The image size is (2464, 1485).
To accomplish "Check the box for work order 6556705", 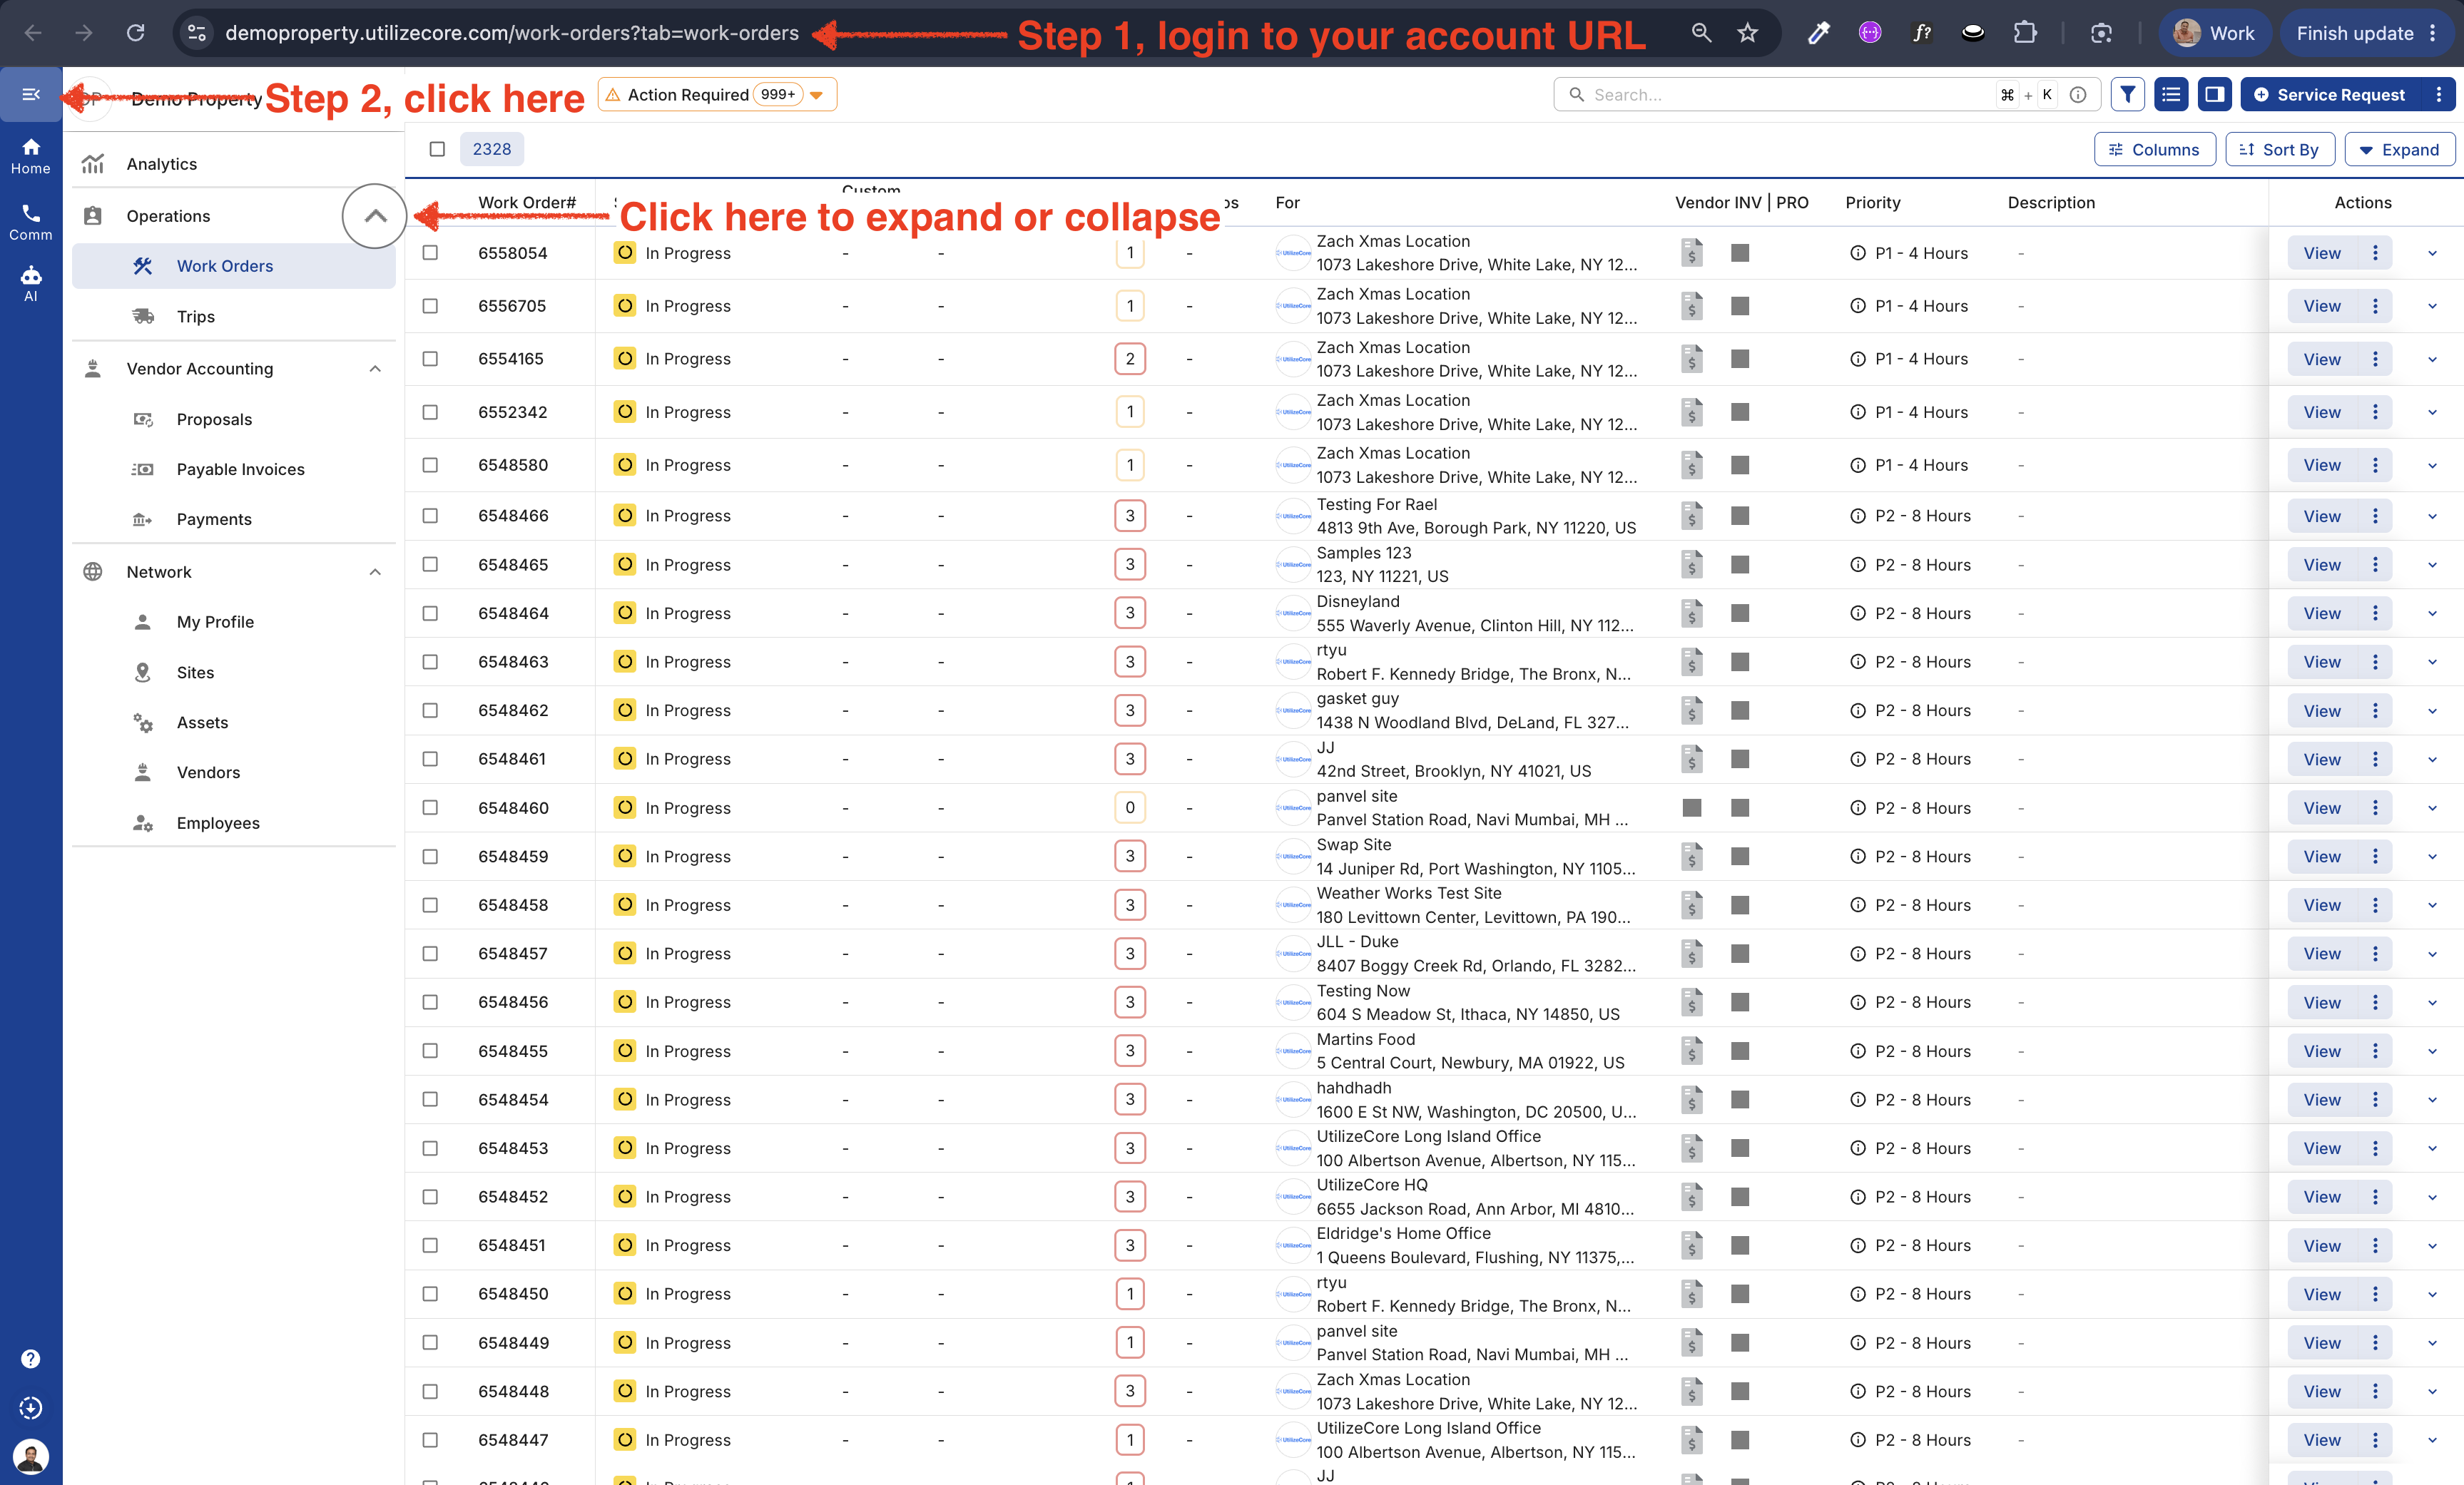I will 430,306.
